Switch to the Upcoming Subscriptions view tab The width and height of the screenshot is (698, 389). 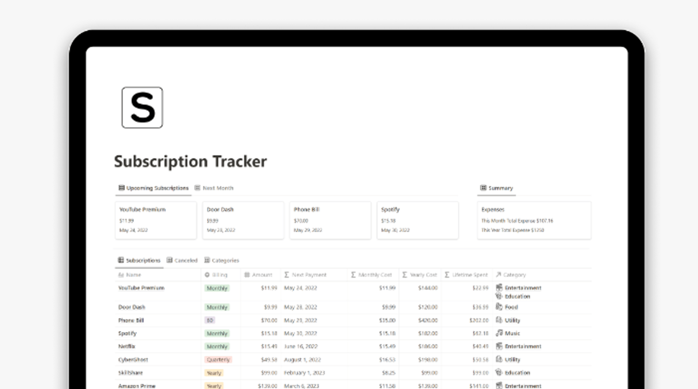click(153, 188)
